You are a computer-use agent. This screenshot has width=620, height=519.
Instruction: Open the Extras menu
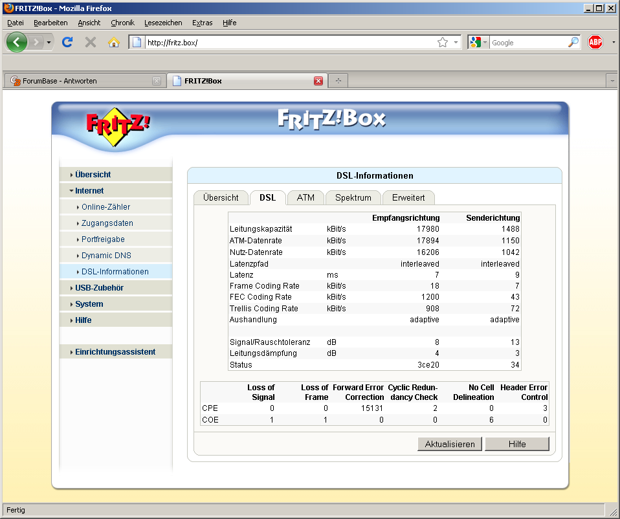point(203,23)
